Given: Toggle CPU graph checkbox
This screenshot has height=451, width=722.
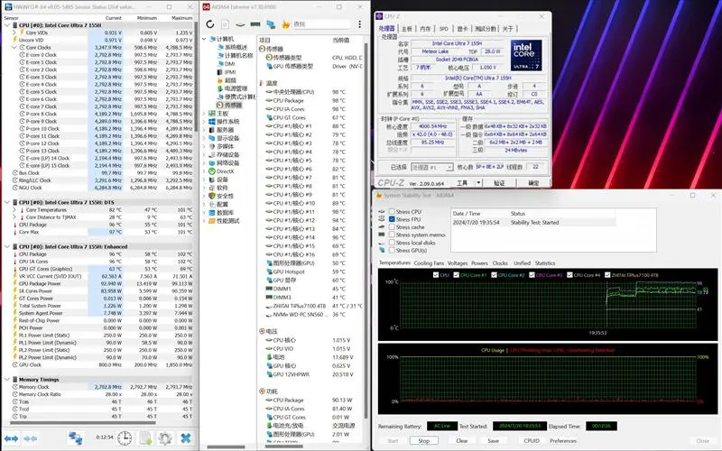Looking at the screenshot, I should 436,275.
